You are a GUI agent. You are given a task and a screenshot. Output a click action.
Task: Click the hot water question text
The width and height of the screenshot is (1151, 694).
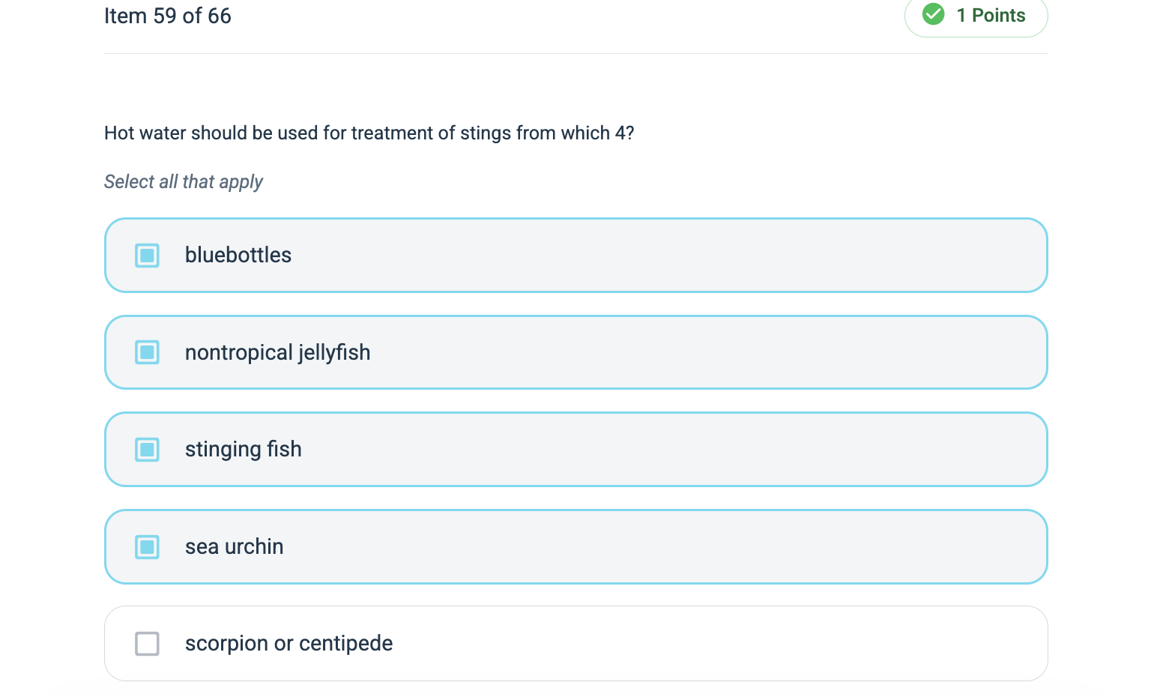pyautogui.click(x=369, y=133)
